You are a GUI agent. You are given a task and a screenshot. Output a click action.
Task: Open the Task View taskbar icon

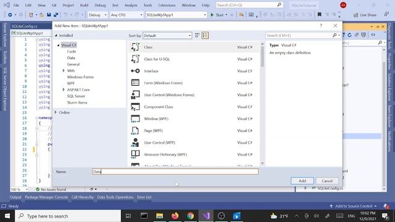click(128, 216)
